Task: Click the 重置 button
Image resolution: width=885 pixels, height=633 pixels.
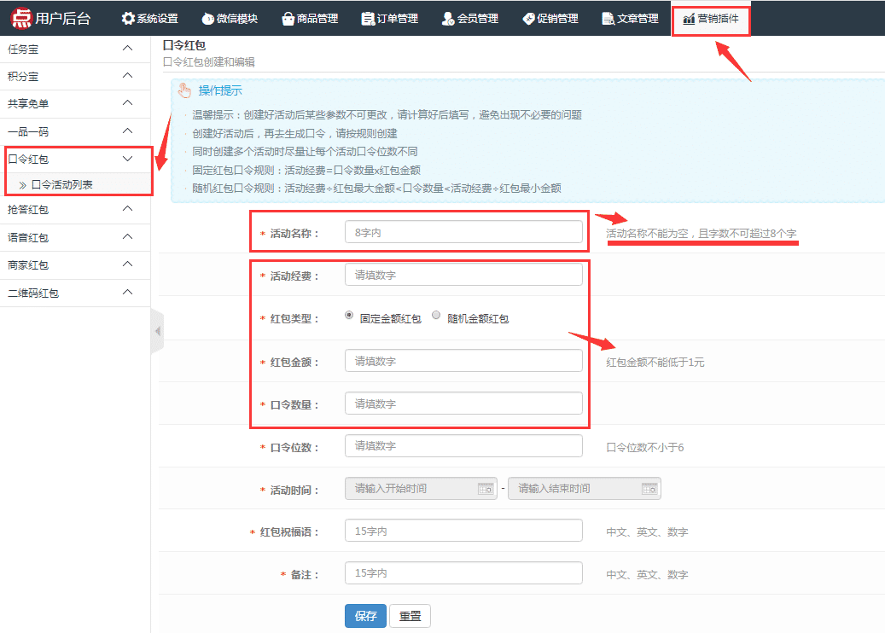Action: (410, 616)
